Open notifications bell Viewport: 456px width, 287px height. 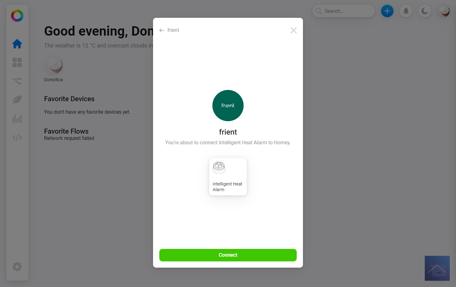406,11
